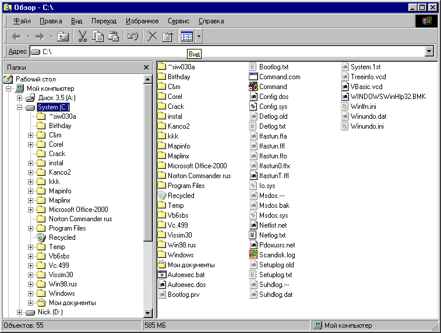Click the Copy toolbar icon

98,37
